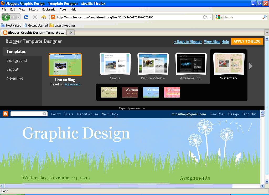The image size is (269, 195).
Task: Click the Live on Blog thumbnail
Action: (65, 65)
